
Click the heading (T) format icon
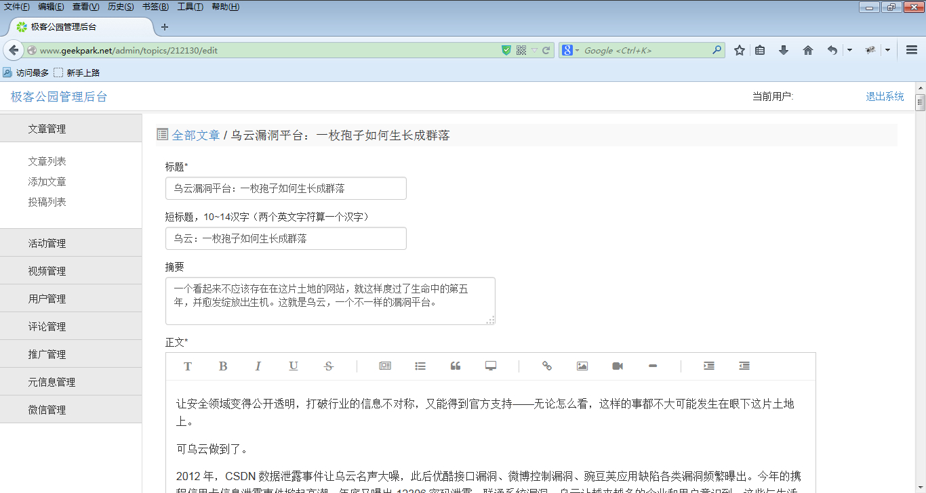click(188, 366)
